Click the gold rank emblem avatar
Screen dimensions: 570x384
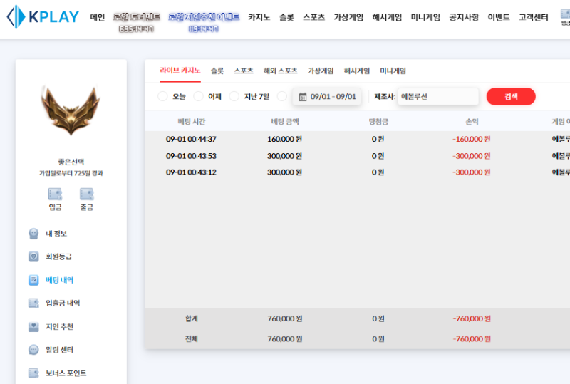pos(71,110)
